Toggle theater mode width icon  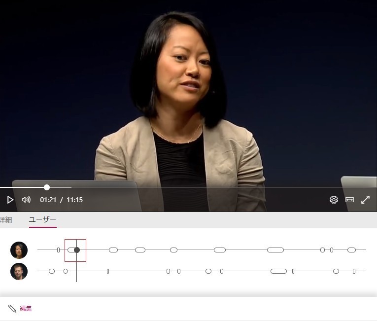click(349, 200)
